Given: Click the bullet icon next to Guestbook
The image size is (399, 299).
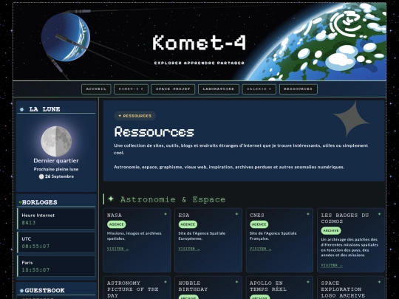Looking at the screenshot, I should tap(22, 291).
